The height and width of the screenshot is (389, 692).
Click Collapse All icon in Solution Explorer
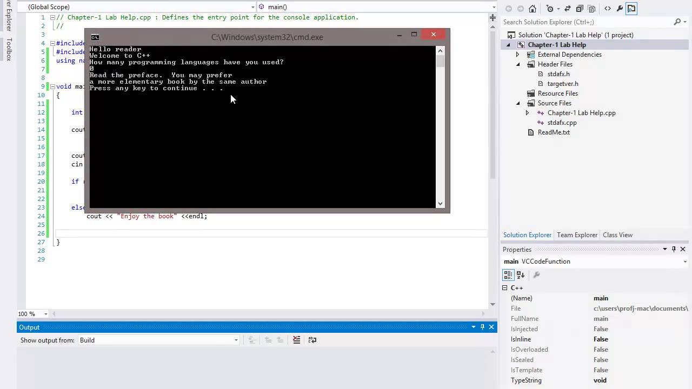(x=580, y=9)
